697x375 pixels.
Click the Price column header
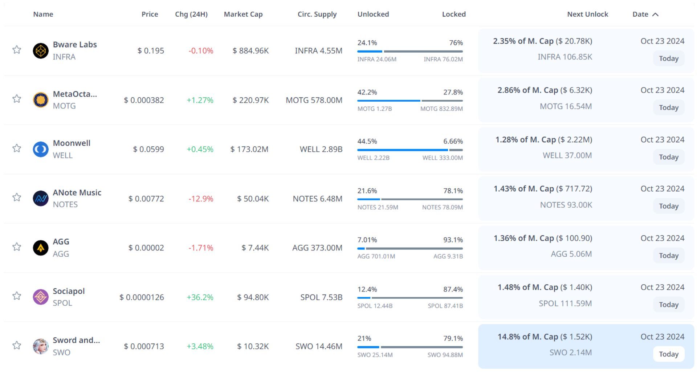150,15
